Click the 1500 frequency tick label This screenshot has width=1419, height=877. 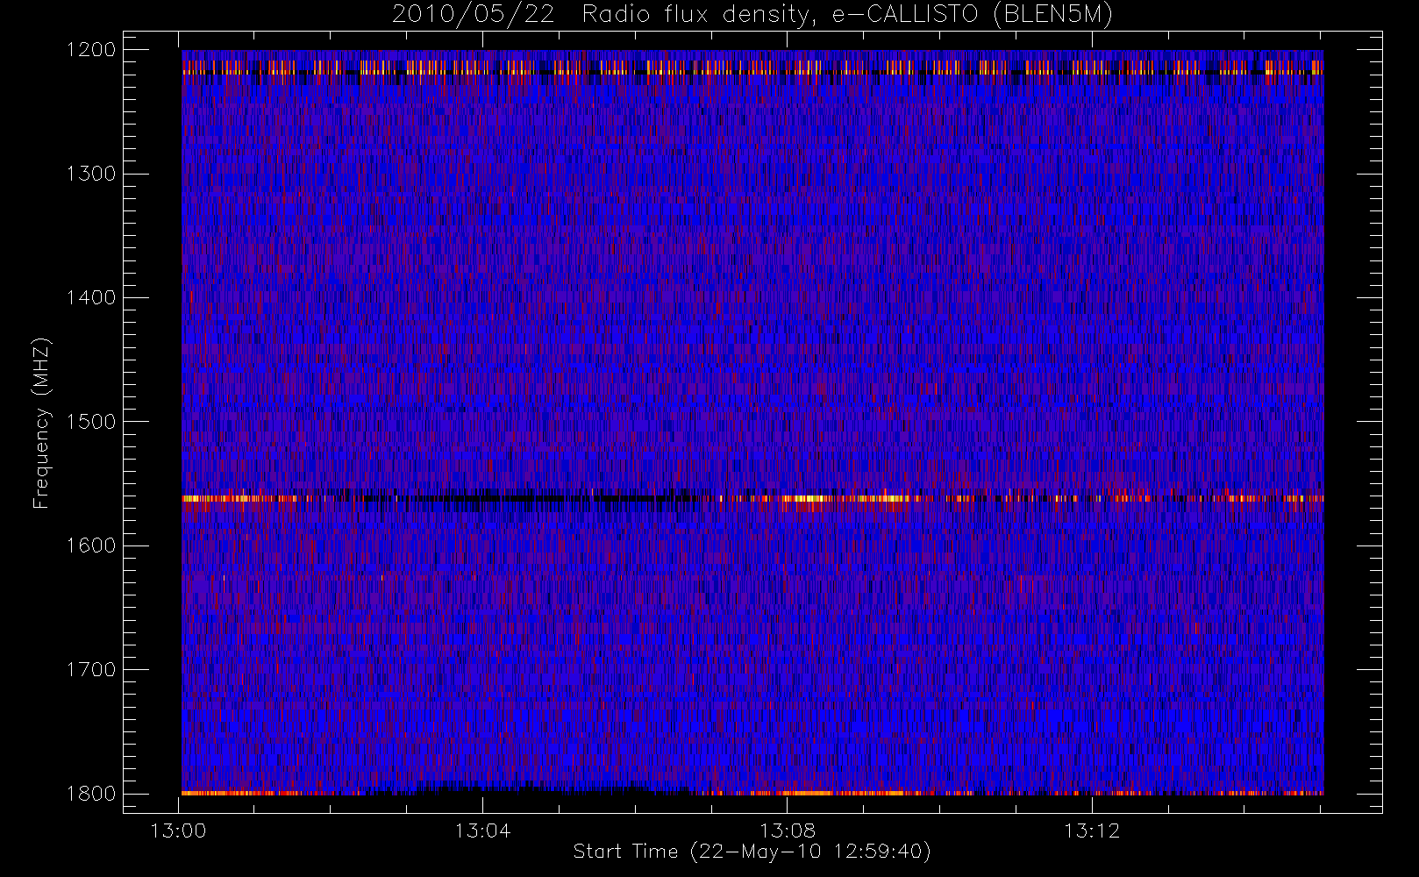tap(91, 421)
